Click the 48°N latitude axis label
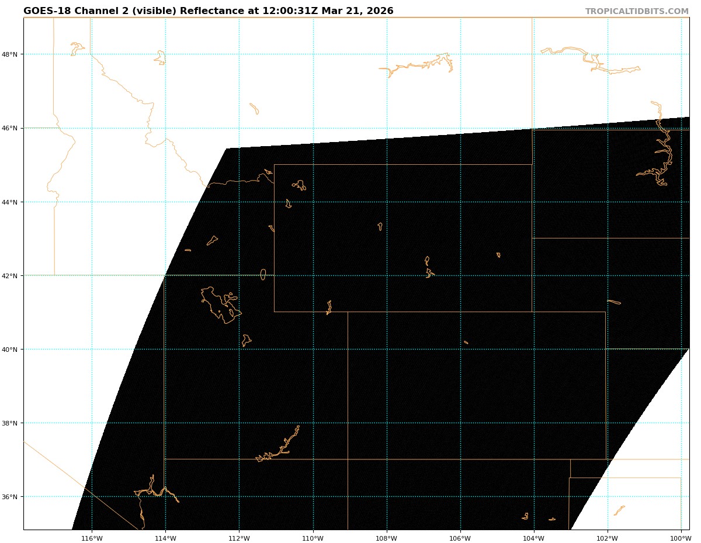The image size is (701, 543). coord(12,54)
